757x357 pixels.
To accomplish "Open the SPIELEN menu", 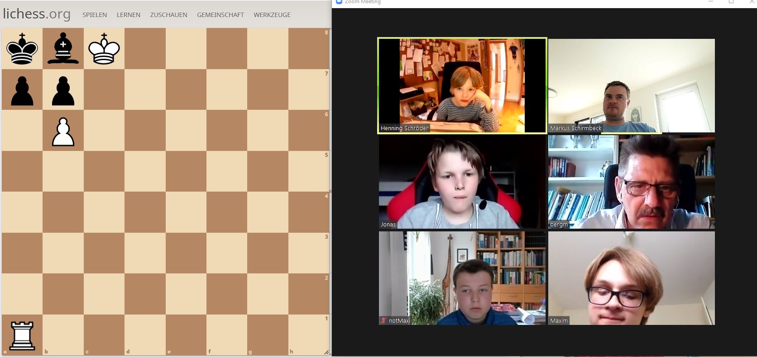I will click(95, 15).
